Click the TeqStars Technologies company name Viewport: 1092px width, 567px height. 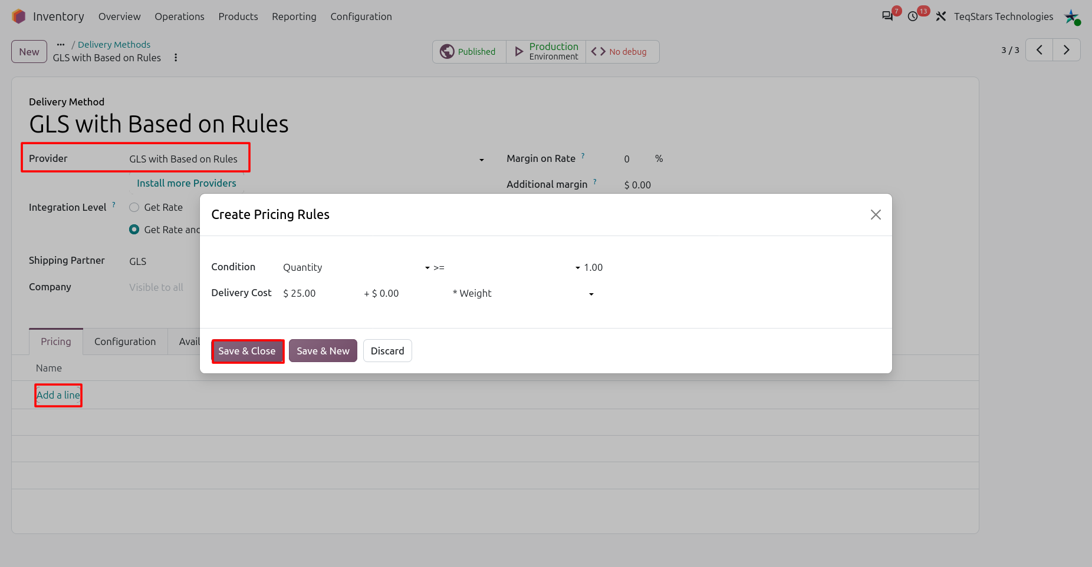(x=1004, y=16)
